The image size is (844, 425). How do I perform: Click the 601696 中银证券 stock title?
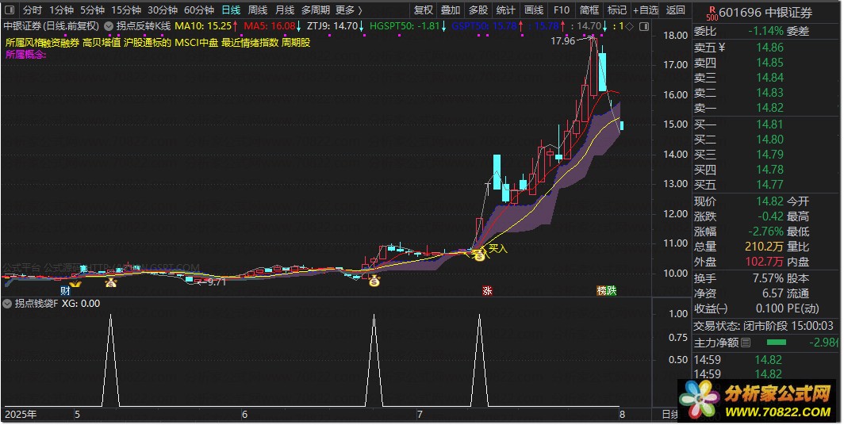pos(765,13)
